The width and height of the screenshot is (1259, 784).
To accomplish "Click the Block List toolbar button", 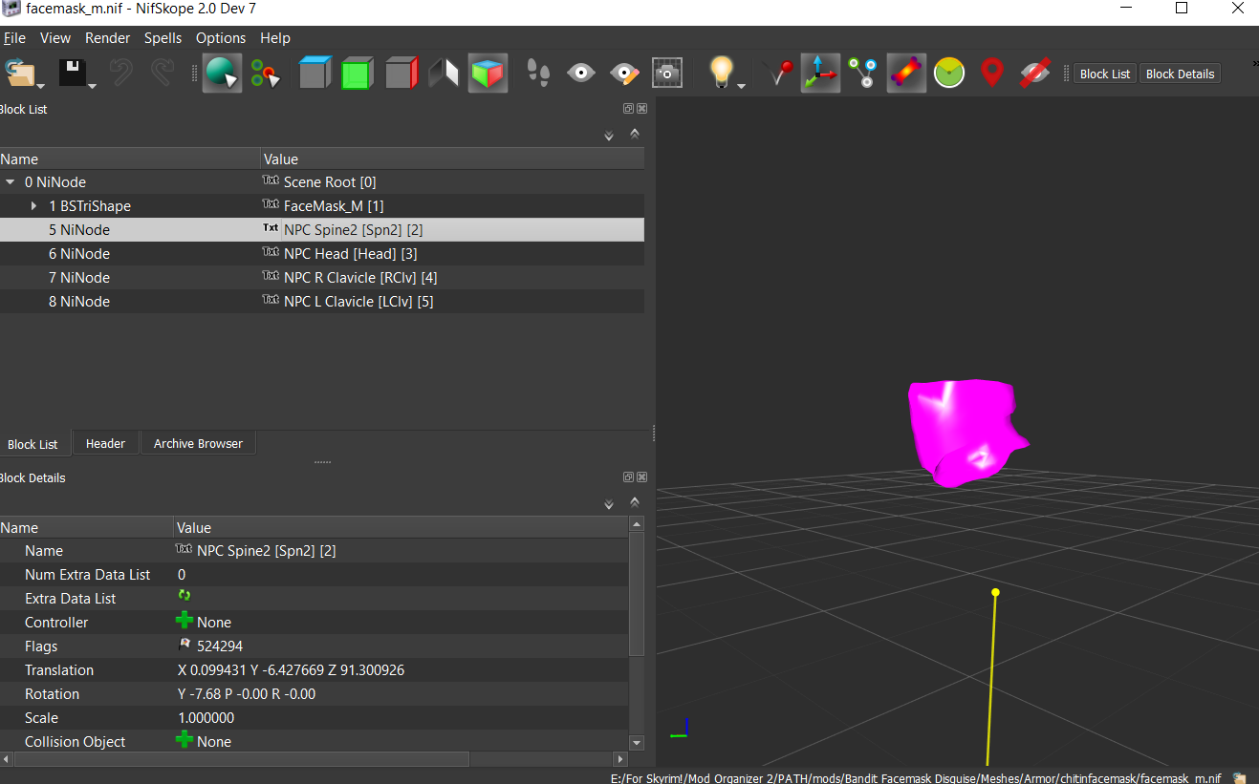I will (1105, 74).
